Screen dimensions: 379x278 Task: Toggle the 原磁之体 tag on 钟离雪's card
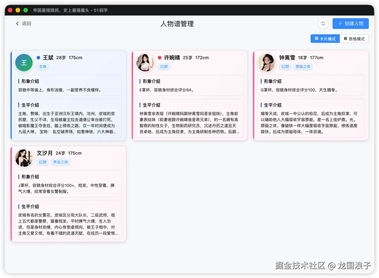(x=303, y=66)
